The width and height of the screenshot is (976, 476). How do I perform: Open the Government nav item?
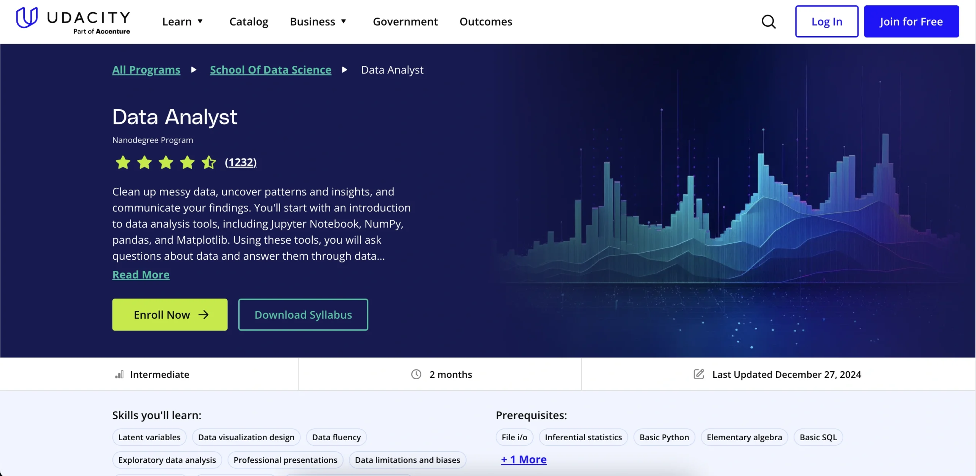point(405,22)
